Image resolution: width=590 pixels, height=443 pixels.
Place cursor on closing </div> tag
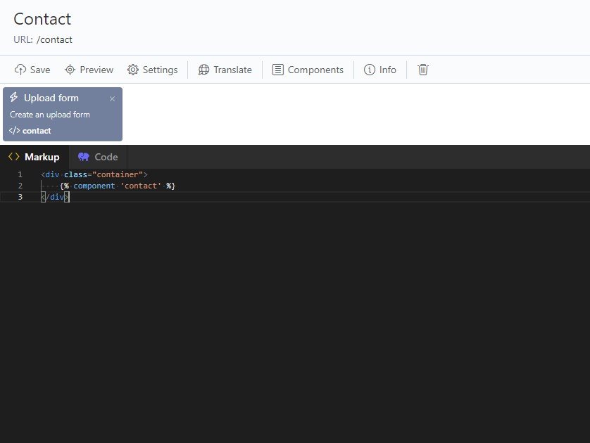(55, 197)
